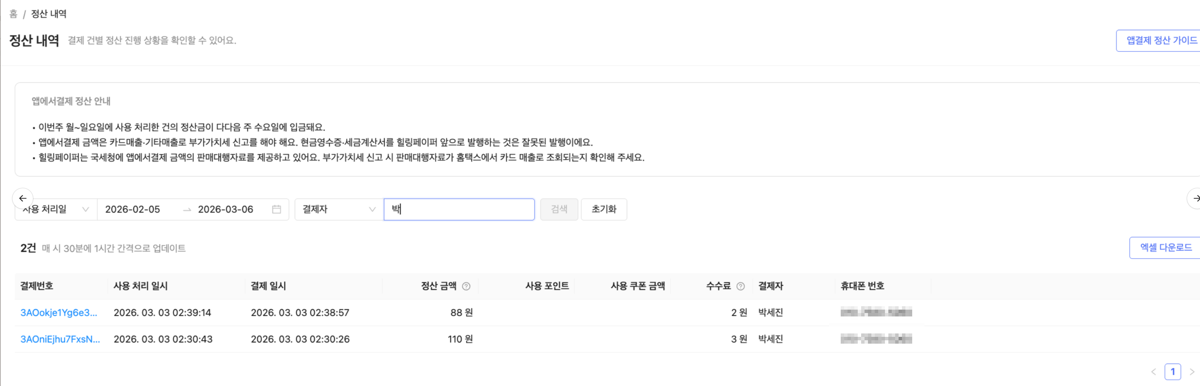Click the 초기화 reset button

click(x=604, y=209)
